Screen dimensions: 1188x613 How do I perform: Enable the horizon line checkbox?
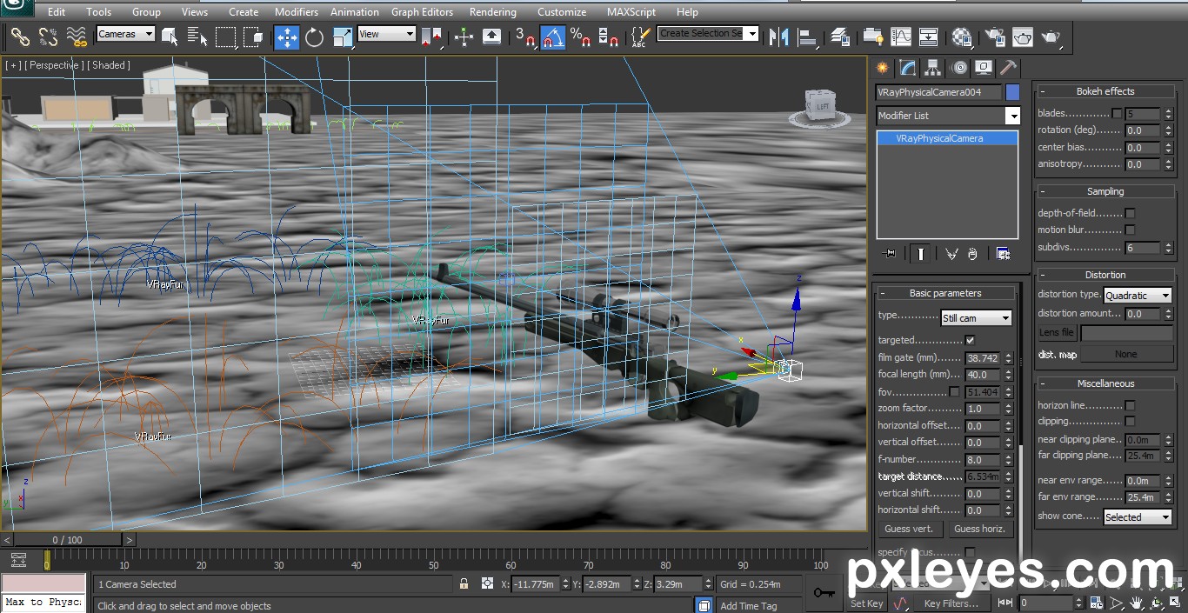click(x=1130, y=405)
